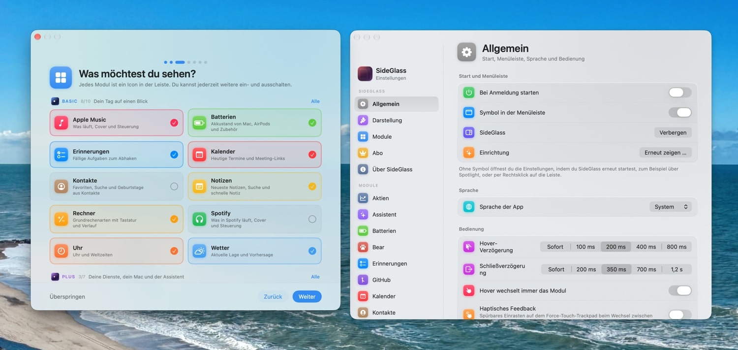Viewport: 738px width, 350px height.
Task: Set Hover-Verzögerung to 400 ms
Action: pos(646,247)
